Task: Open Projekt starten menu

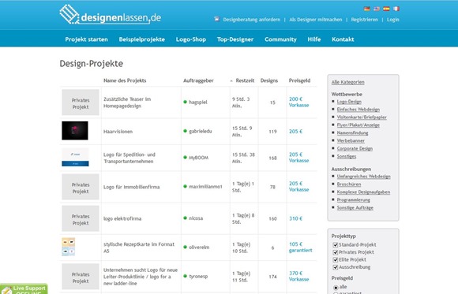Action: click(x=86, y=39)
